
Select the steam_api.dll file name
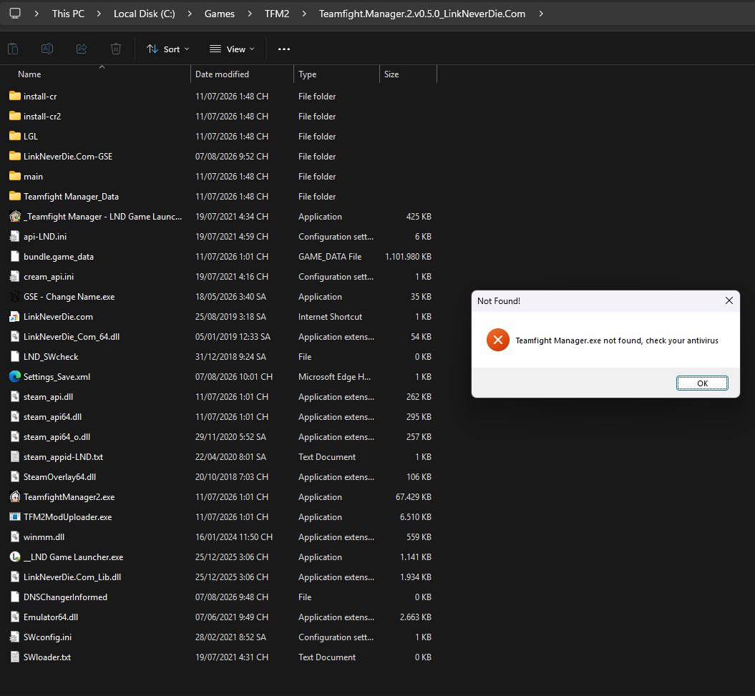pos(48,397)
